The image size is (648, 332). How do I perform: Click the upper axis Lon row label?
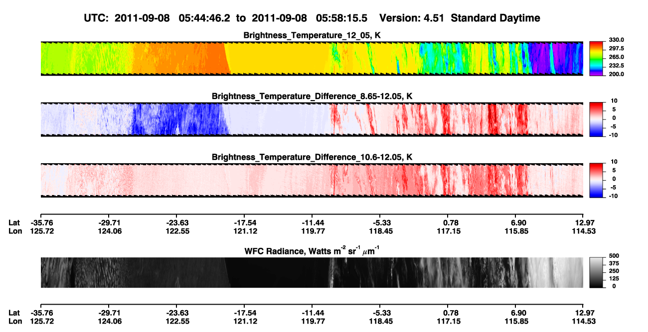[x=15, y=231]
